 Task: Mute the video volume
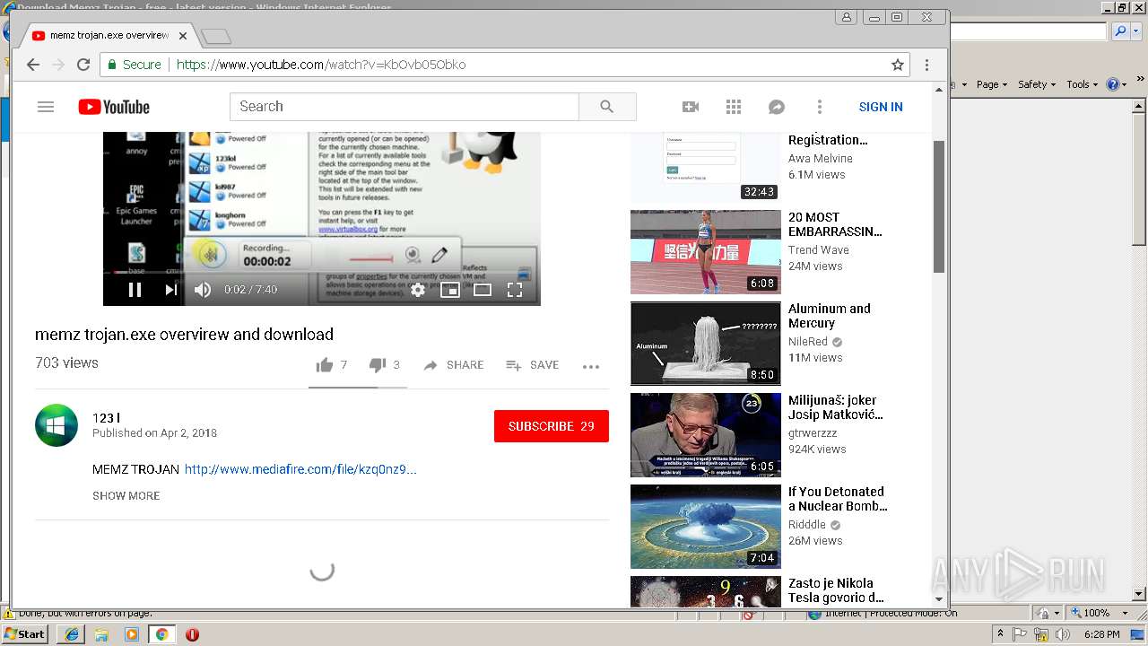pyautogui.click(x=203, y=290)
